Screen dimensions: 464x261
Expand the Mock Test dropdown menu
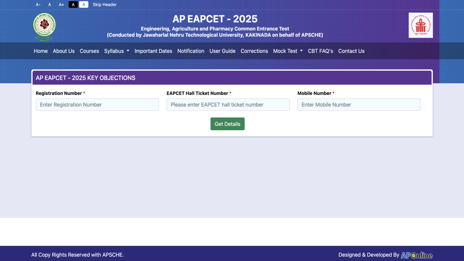288,51
